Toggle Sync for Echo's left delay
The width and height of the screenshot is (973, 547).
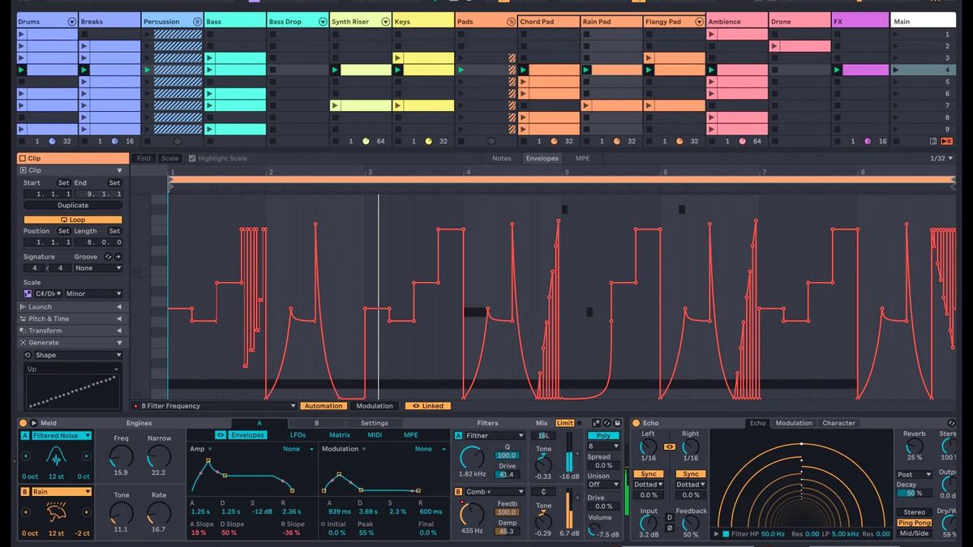point(648,474)
